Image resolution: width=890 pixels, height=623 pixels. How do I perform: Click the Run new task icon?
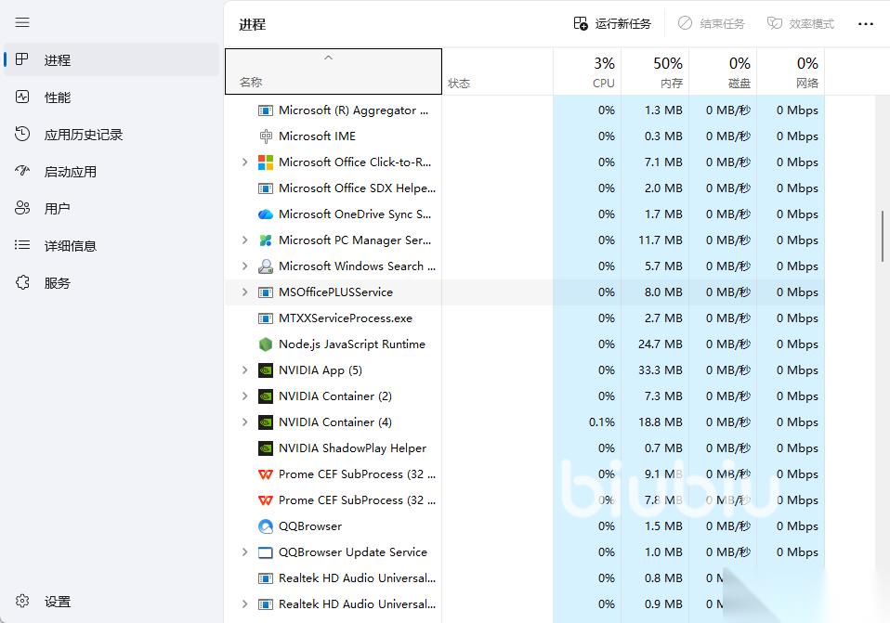click(x=580, y=23)
